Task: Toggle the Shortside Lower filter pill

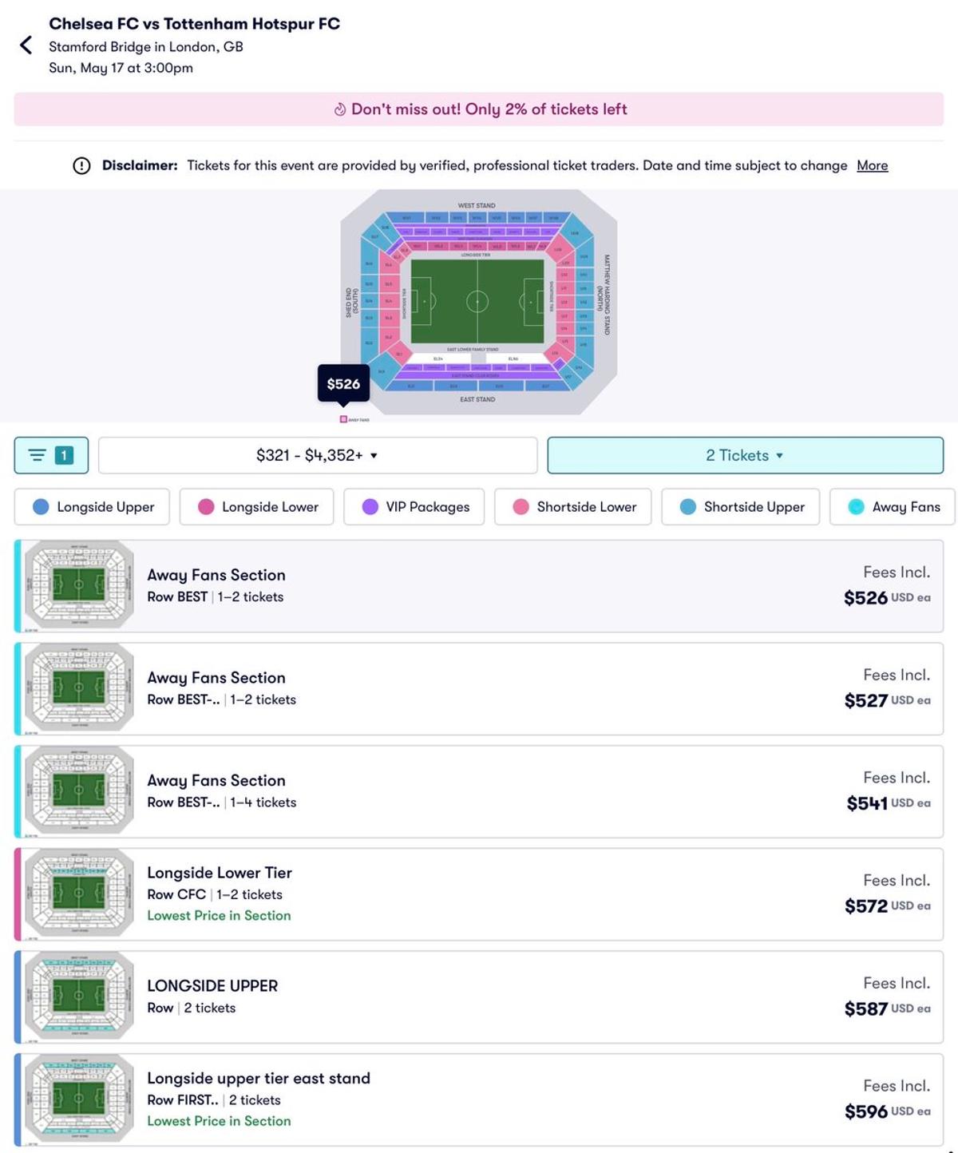Action: 573,506
